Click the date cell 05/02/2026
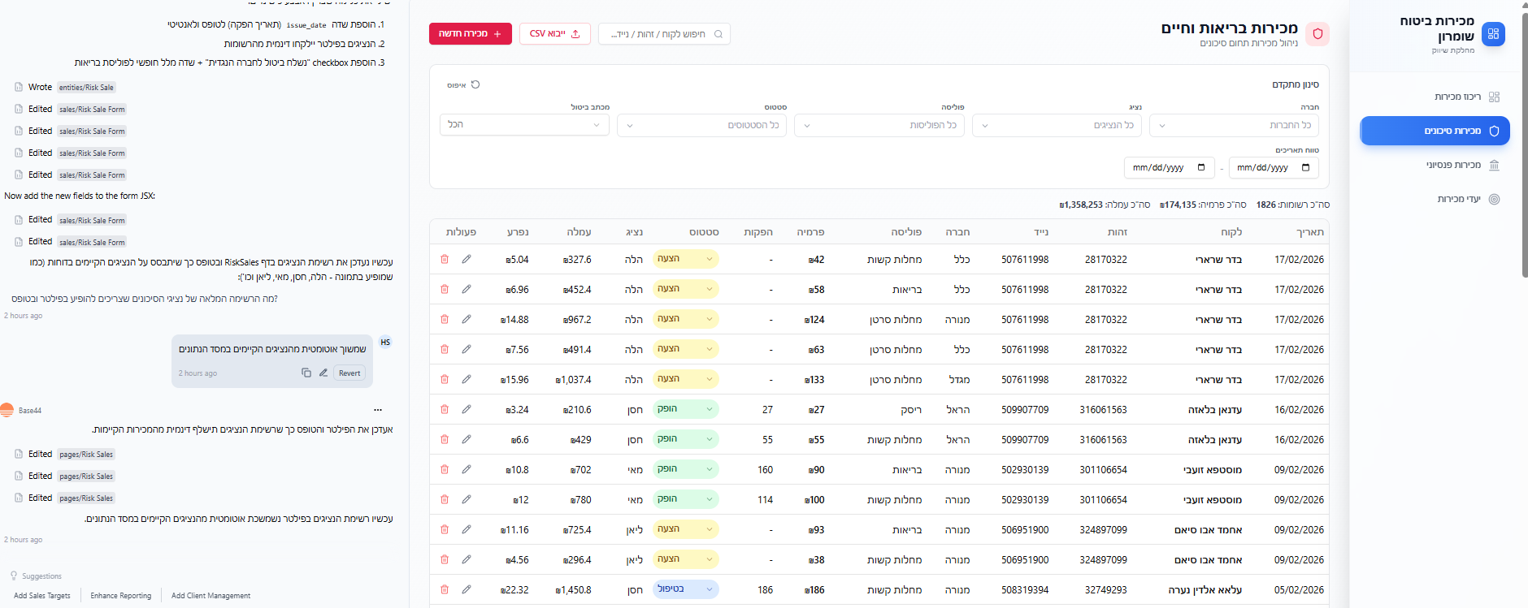Viewport: 1528px width, 608px height. [1299, 590]
